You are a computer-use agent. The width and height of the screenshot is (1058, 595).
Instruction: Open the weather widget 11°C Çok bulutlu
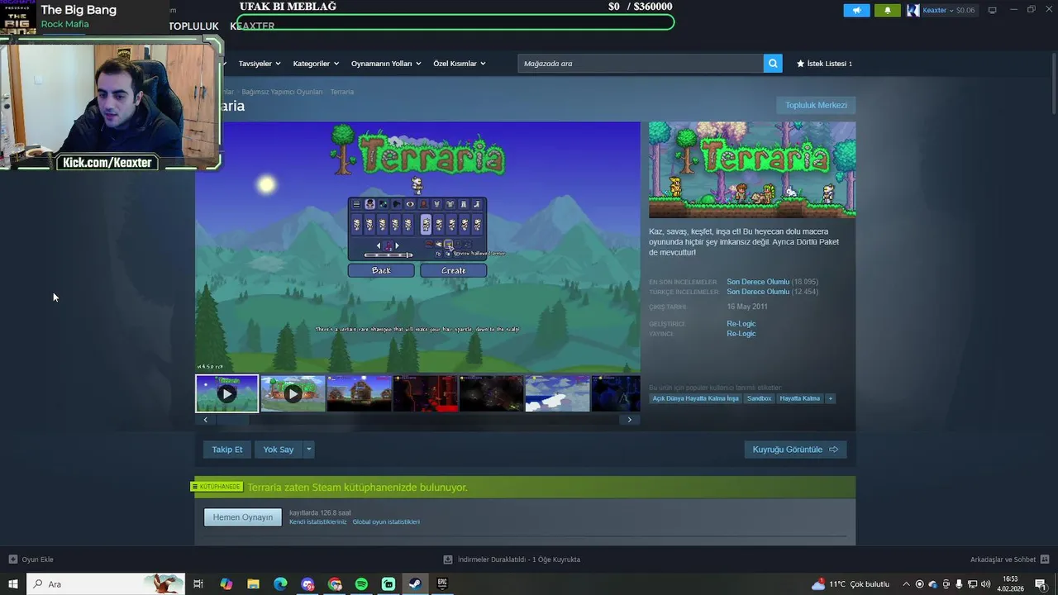point(851,584)
